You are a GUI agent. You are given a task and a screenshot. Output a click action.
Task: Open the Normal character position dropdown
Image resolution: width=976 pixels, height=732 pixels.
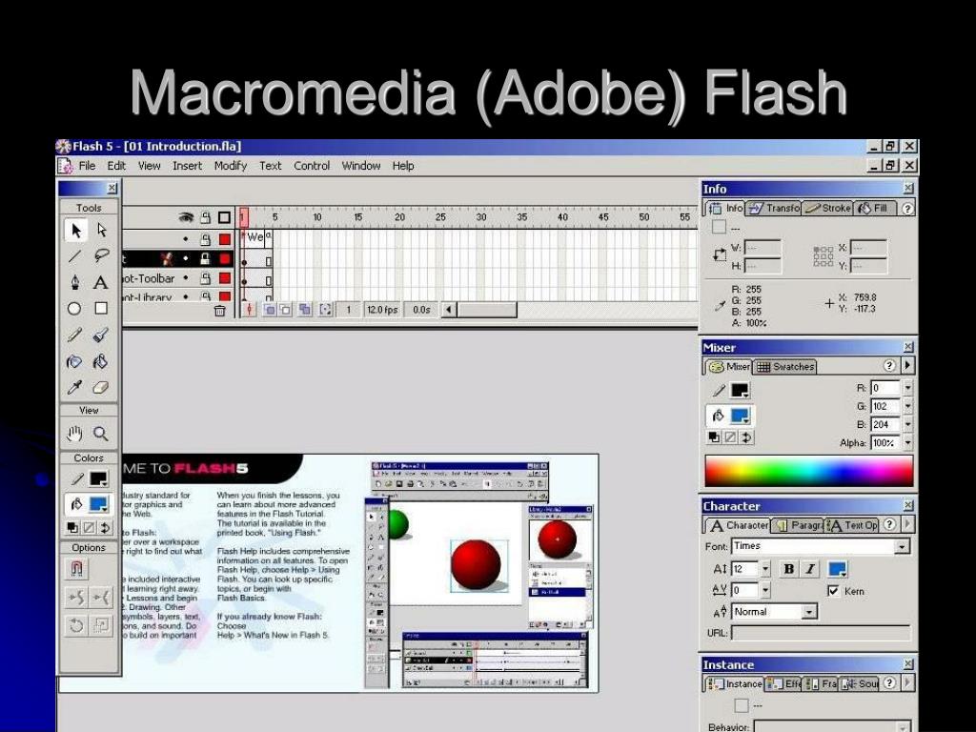tap(808, 612)
